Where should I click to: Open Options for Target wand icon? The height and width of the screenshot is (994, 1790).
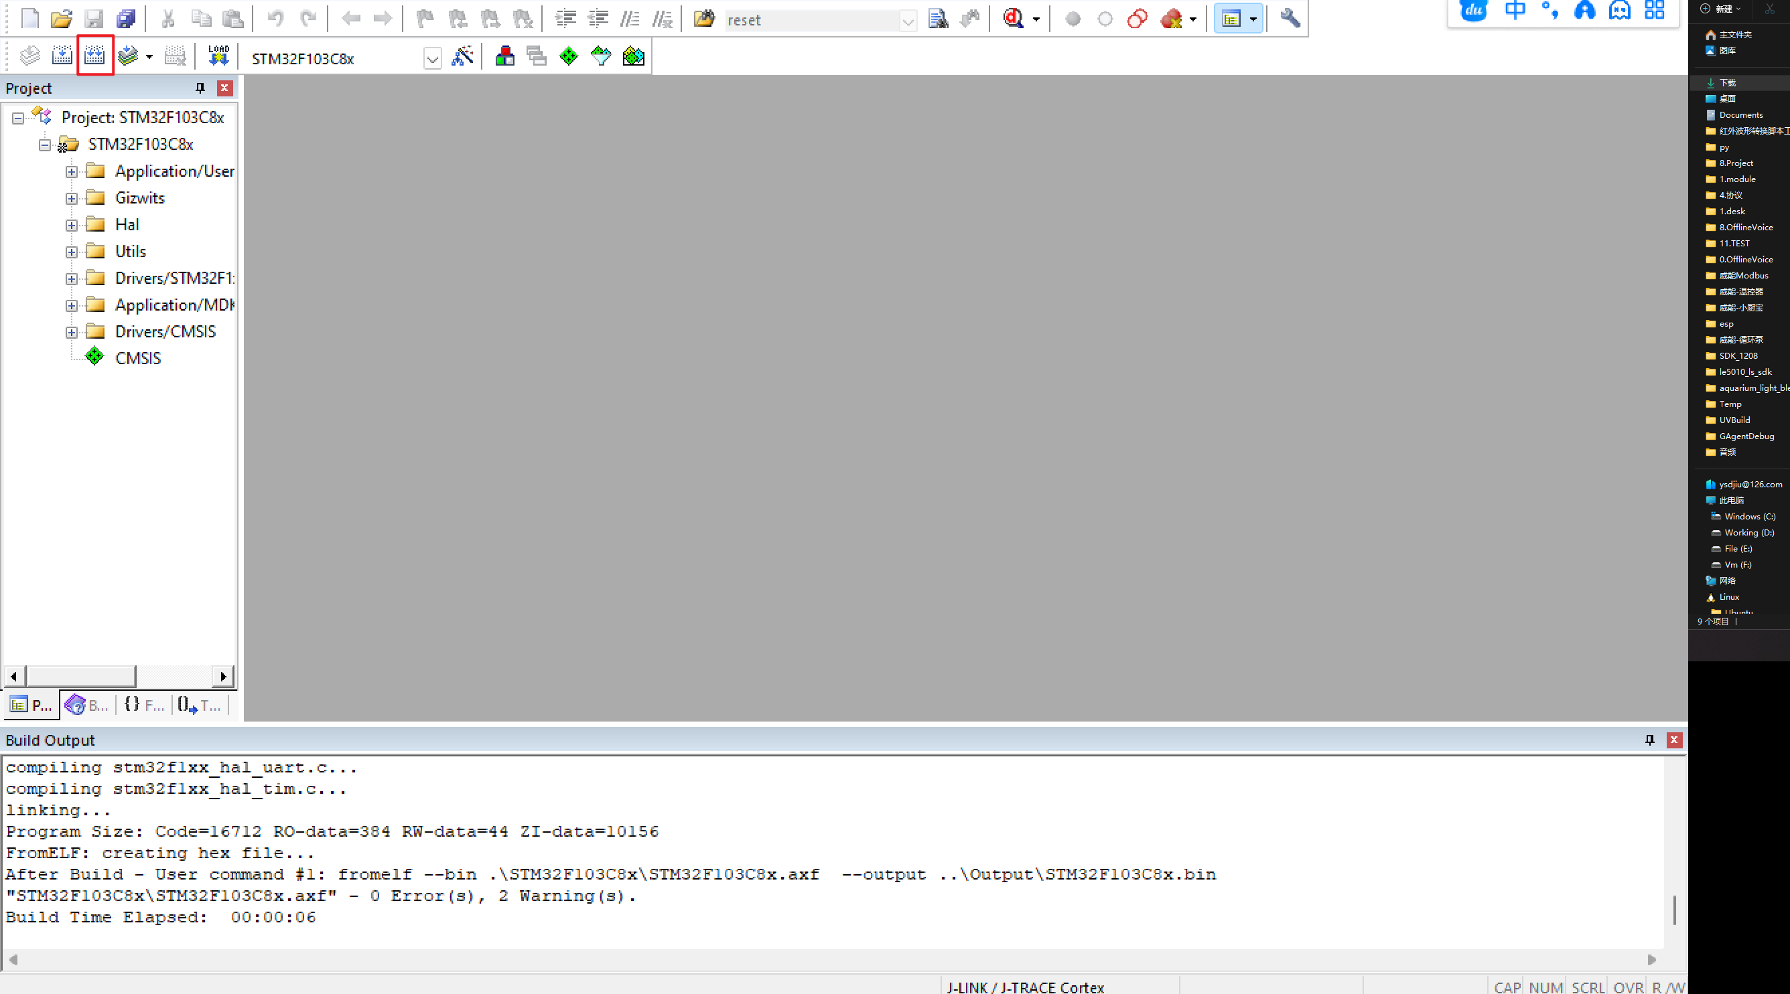462,56
